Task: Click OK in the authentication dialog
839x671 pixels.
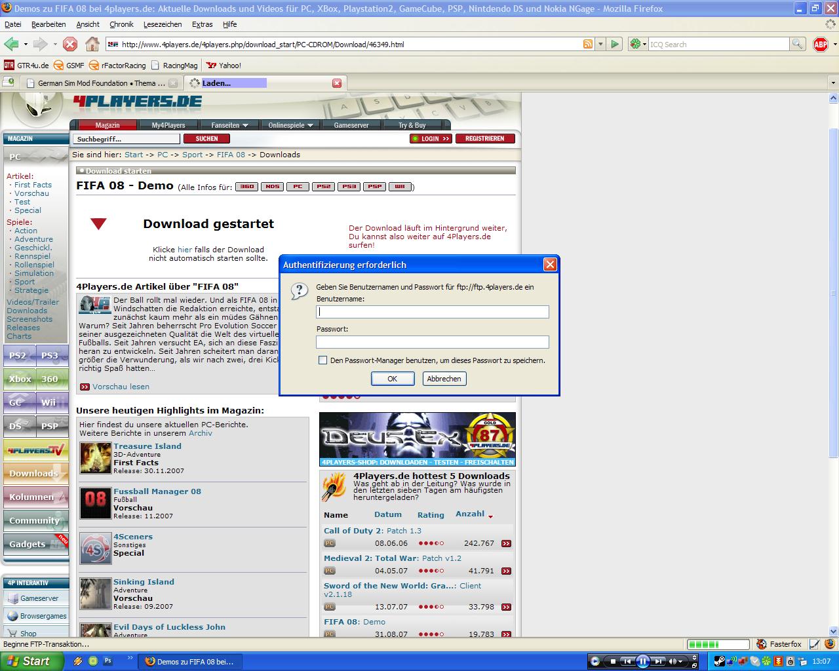Action: pyautogui.click(x=392, y=379)
